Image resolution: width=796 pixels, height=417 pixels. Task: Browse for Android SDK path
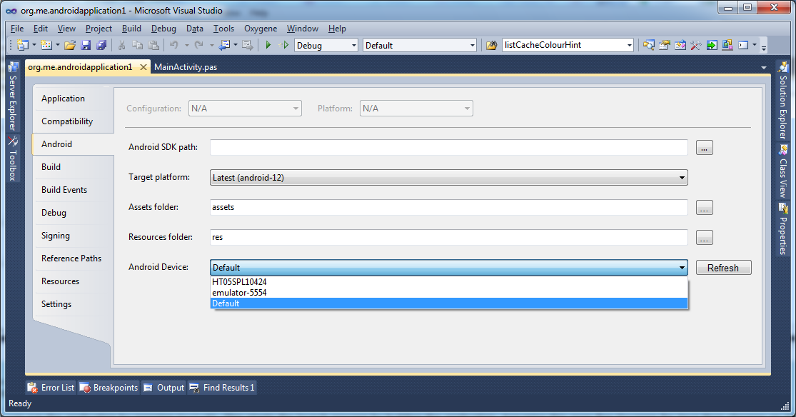pyautogui.click(x=704, y=148)
